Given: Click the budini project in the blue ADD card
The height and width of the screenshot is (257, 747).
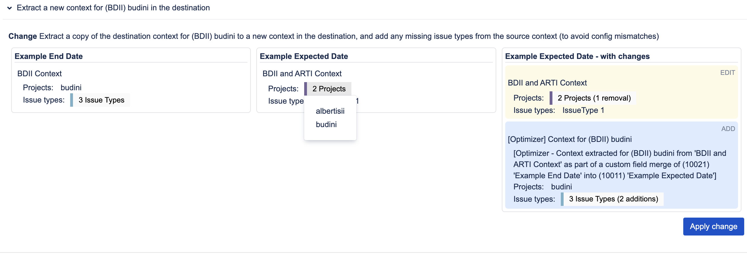Looking at the screenshot, I should (561, 187).
